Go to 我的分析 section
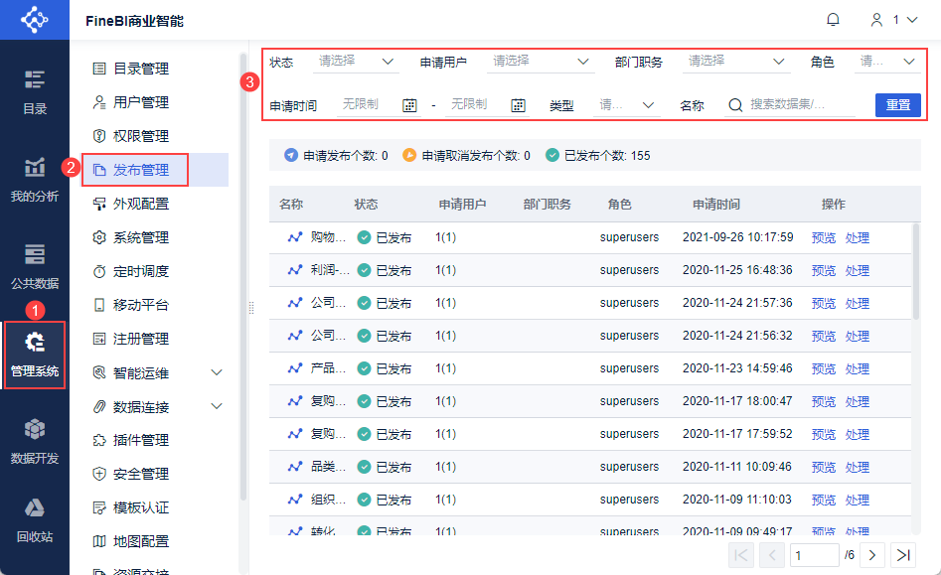This screenshot has width=941, height=575. tap(34, 180)
